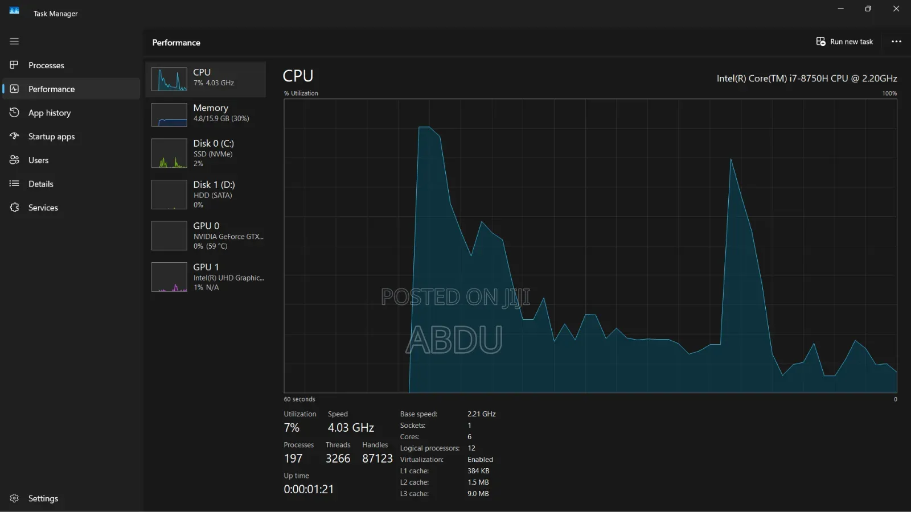Select Disk 1 (D:) graph thumbnail
The height and width of the screenshot is (512, 911).
169,195
